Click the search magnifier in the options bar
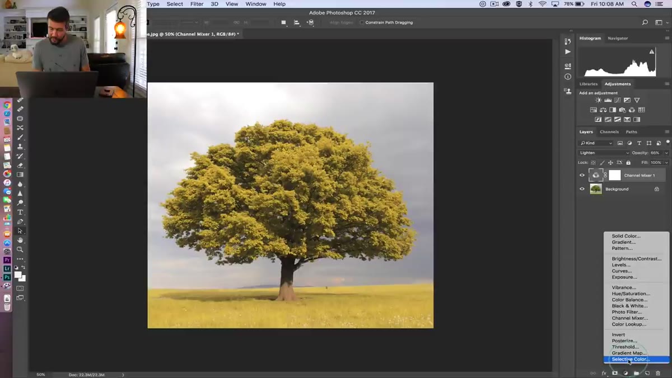 pos(645,22)
